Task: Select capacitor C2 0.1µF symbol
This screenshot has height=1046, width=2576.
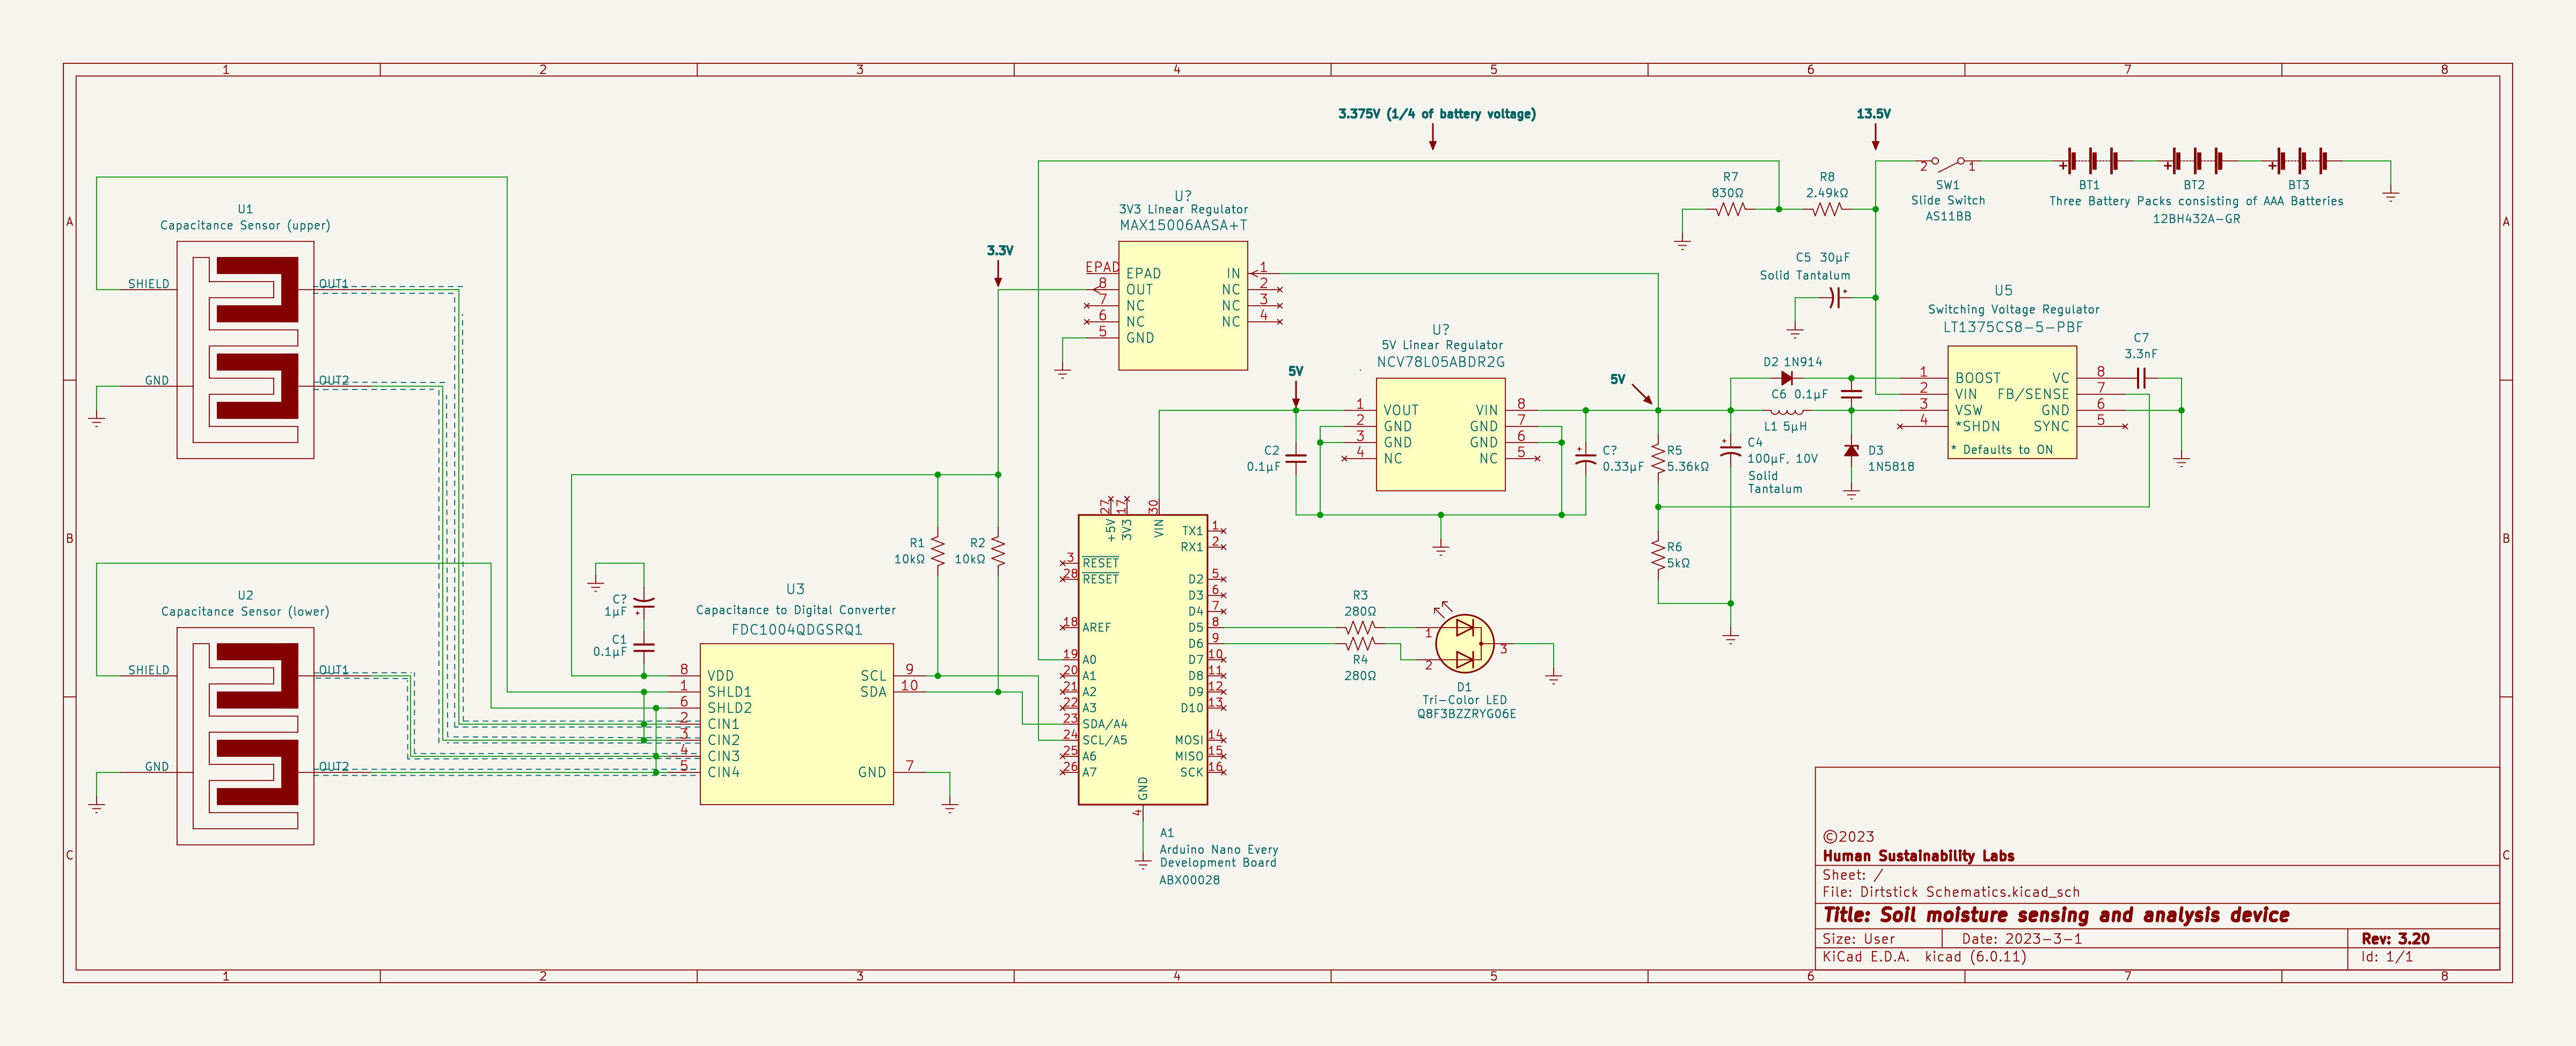Action: tap(1296, 459)
